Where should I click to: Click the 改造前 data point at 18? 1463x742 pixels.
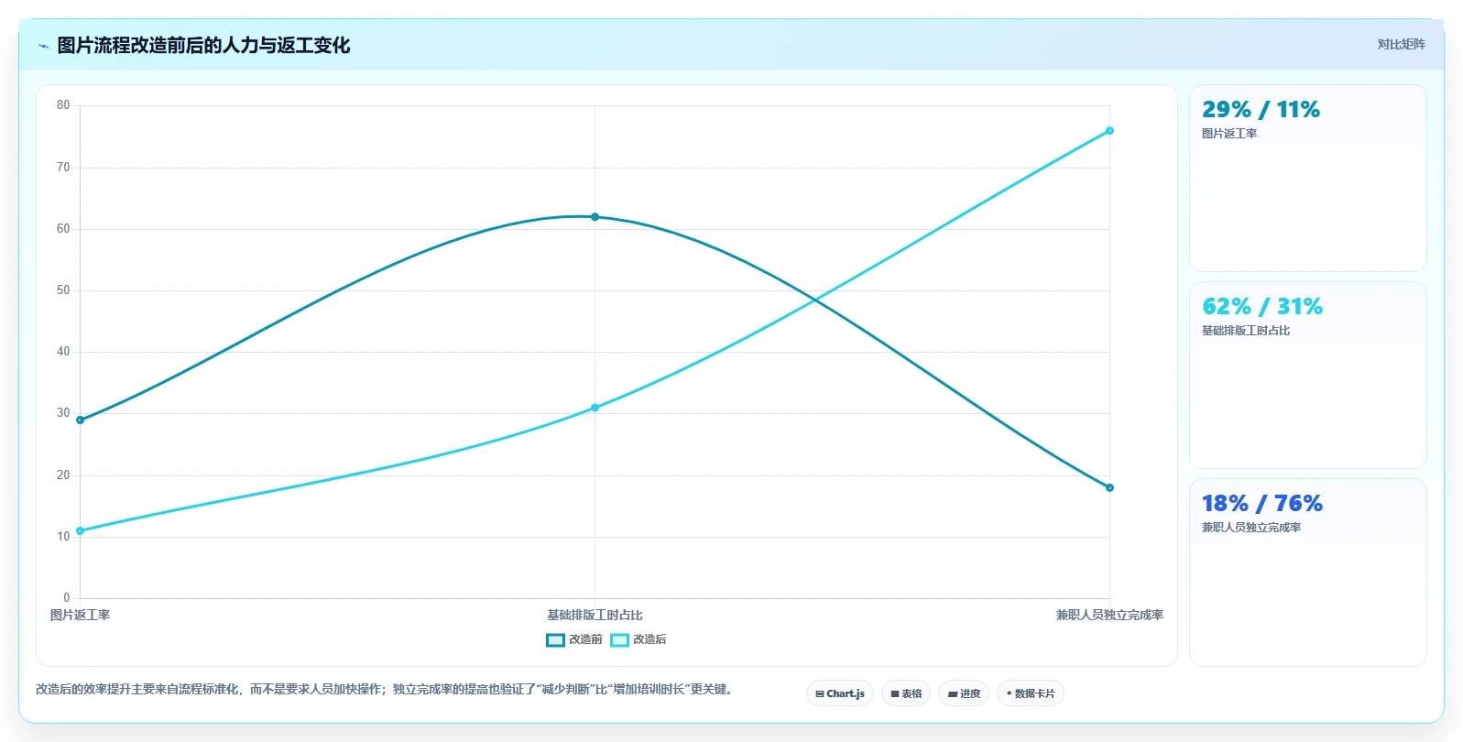click(x=1109, y=487)
